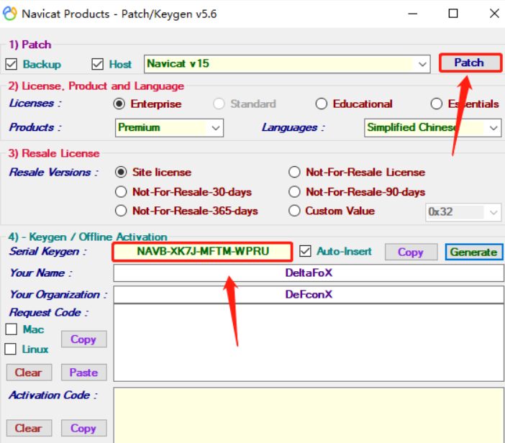Click inside the Request Code text area
Screen dimensions: 505x443
tap(309, 343)
